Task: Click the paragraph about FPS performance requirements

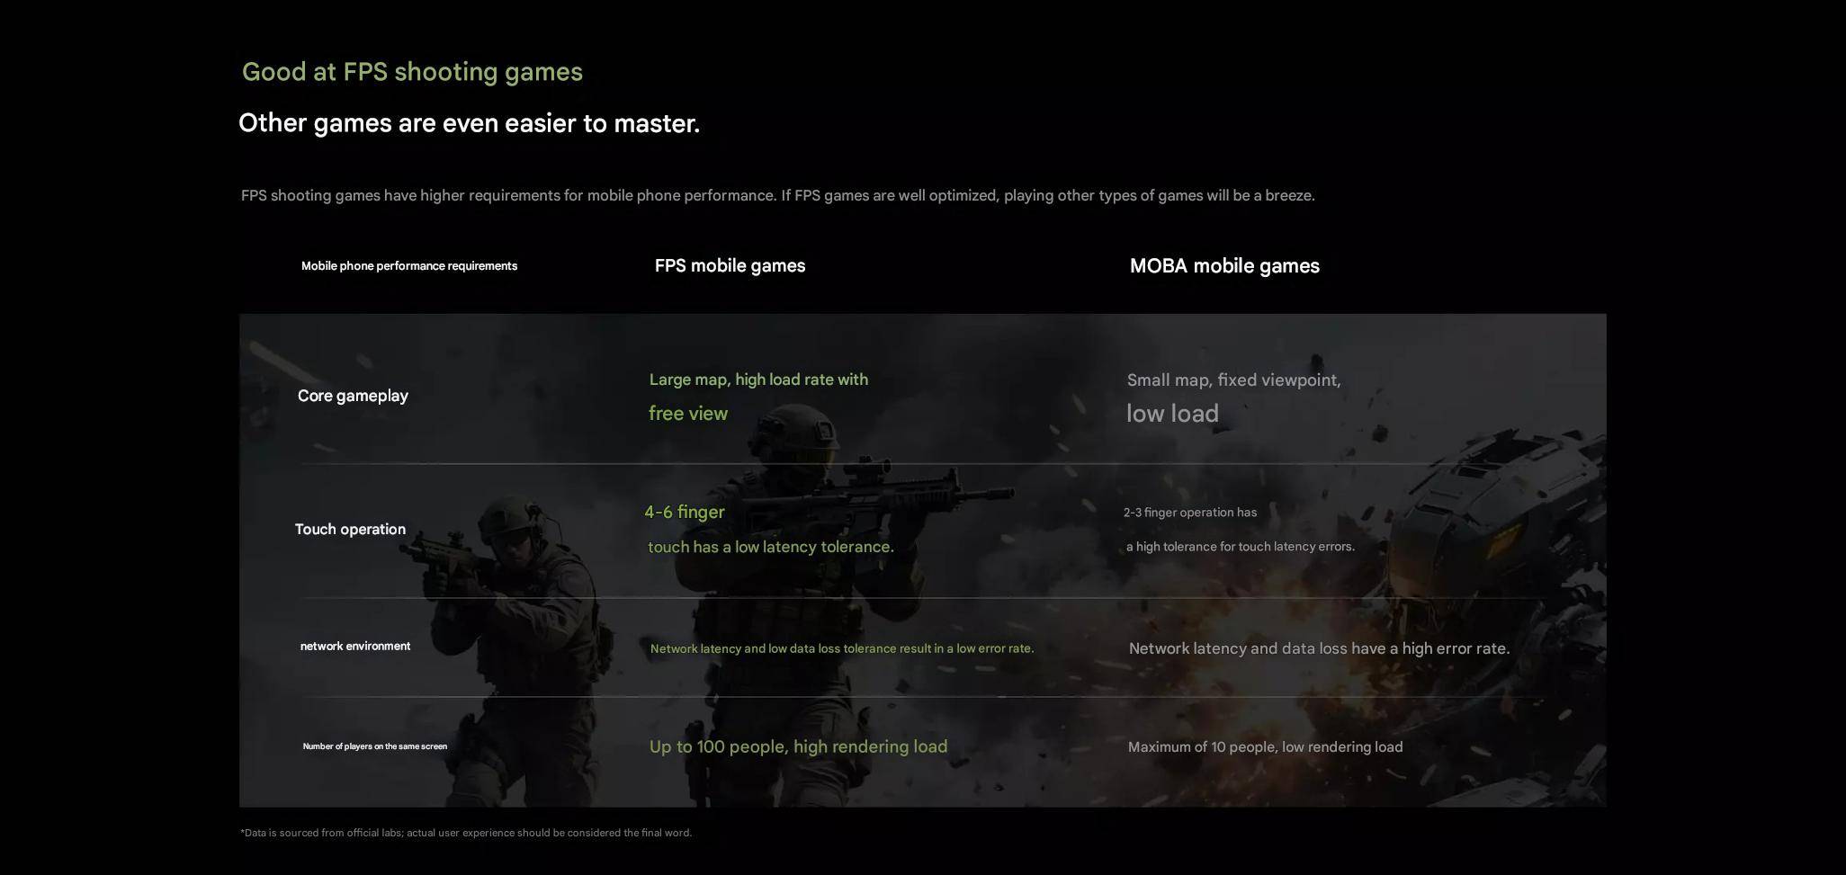Action: click(x=777, y=195)
